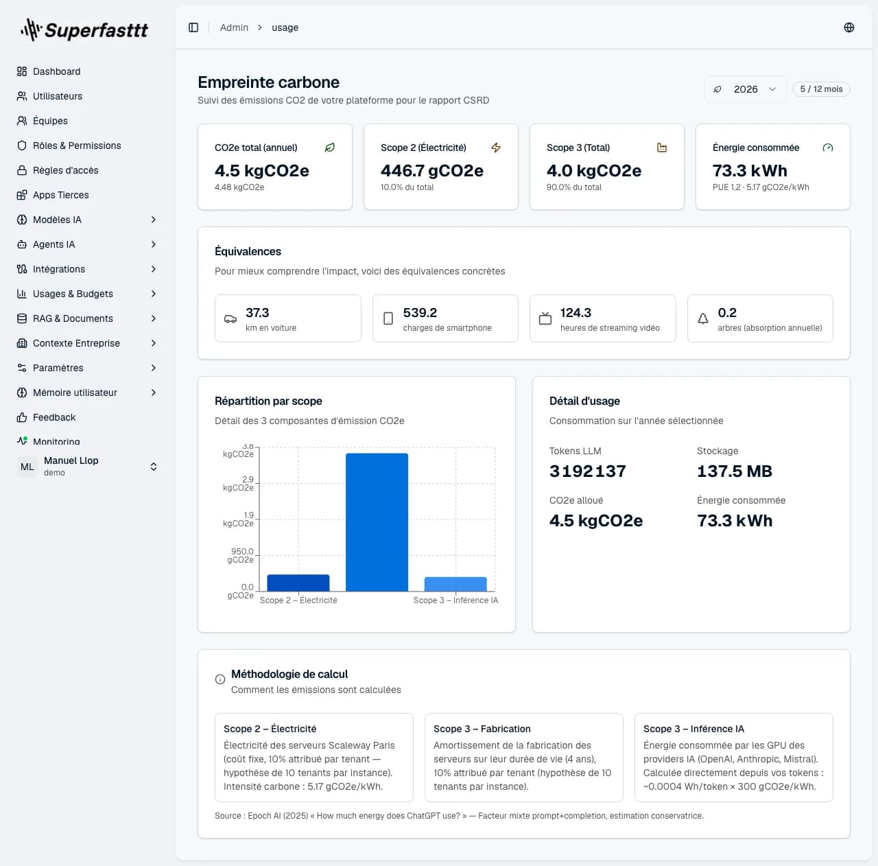Click the gauge icon on Énergie consommée card
The image size is (878, 866).
click(828, 148)
